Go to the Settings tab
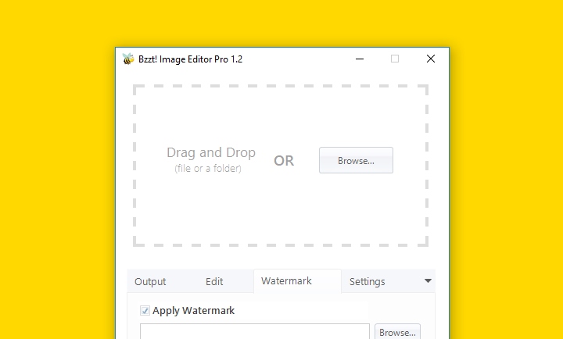This screenshot has height=339, width=563. [x=367, y=282]
